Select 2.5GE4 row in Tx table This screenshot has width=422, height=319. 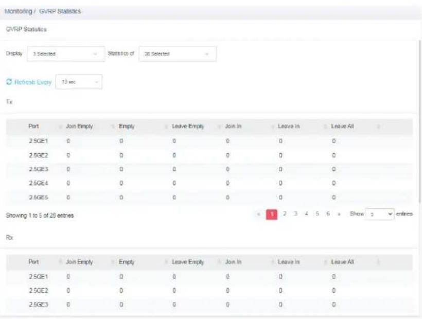click(x=209, y=183)
